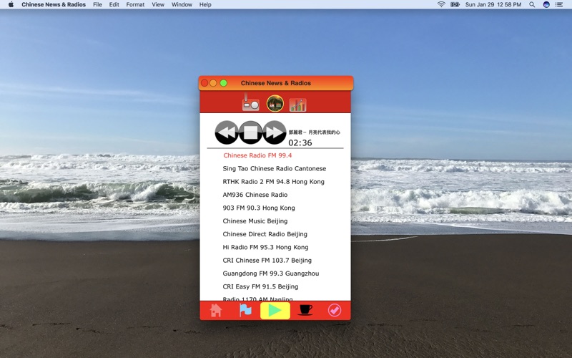Viewport: 572px width, 358px height.
Task: Click the rewind playback button
Action: [x=227, y=132]
